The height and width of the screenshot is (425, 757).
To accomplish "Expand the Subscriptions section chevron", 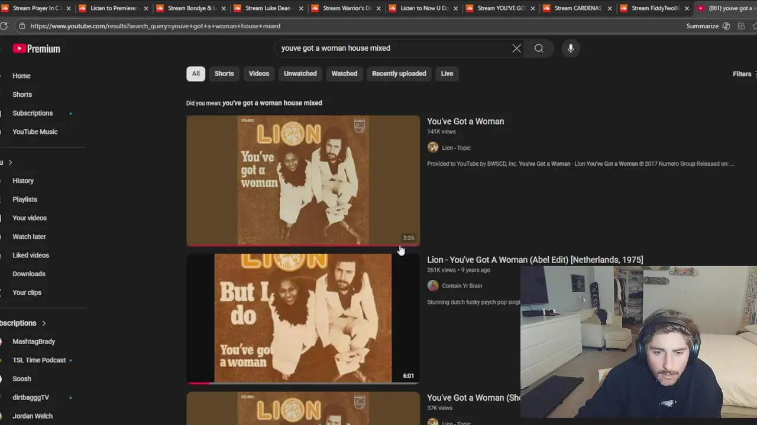I will click(44, 323).
